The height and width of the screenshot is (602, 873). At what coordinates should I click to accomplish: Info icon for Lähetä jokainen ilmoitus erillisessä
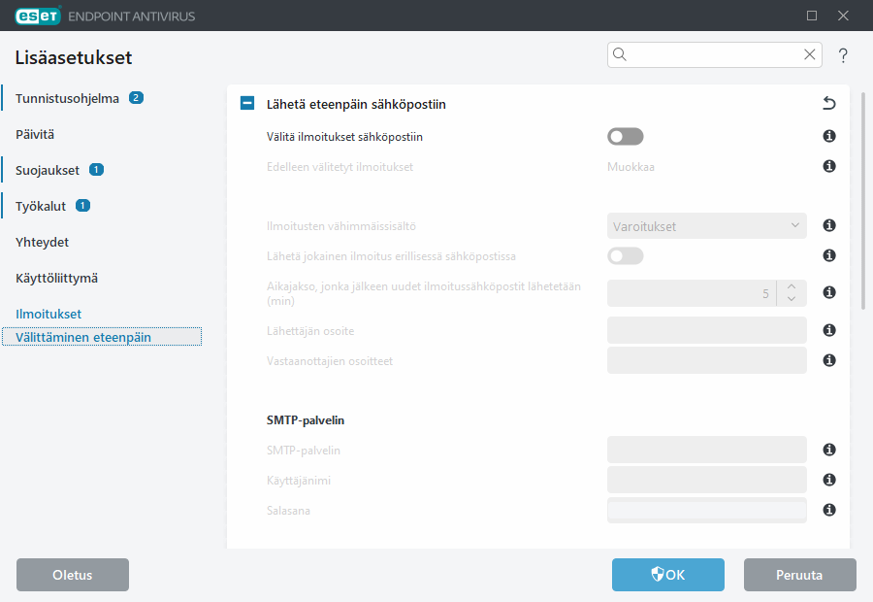click(x=829, y=255)
